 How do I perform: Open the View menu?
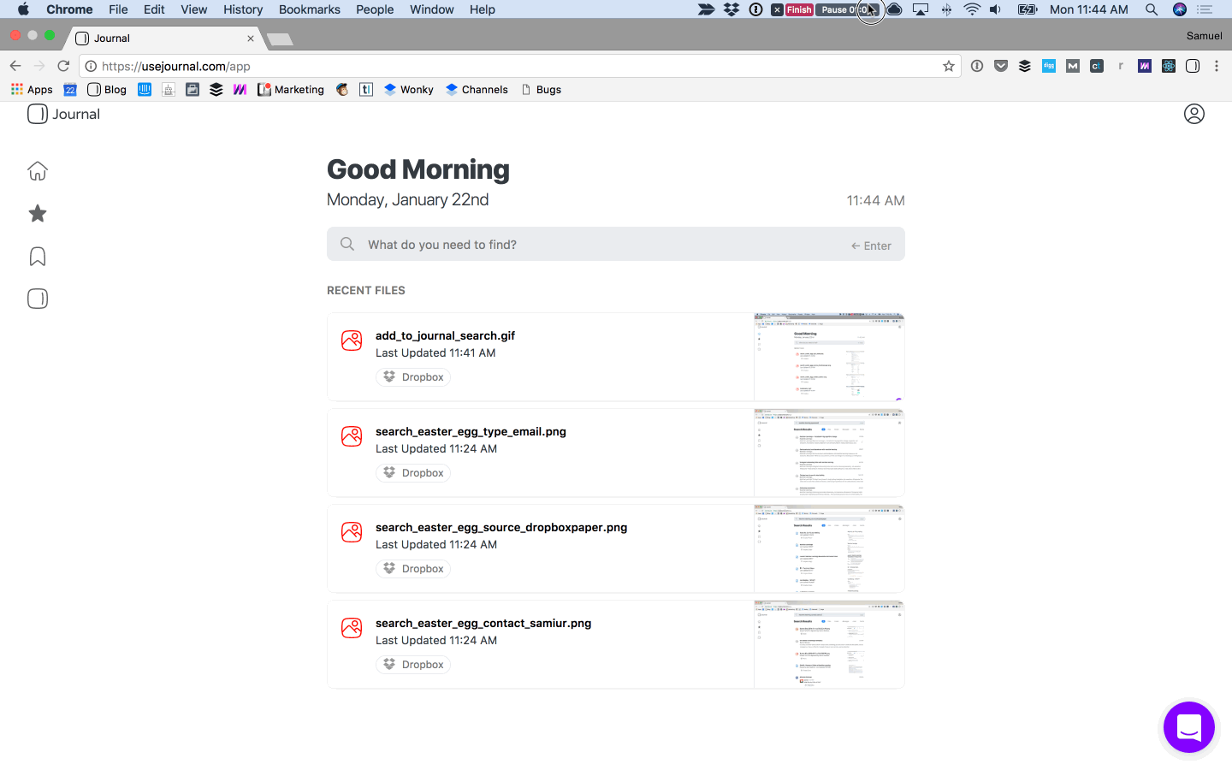(x=194, y=9)
